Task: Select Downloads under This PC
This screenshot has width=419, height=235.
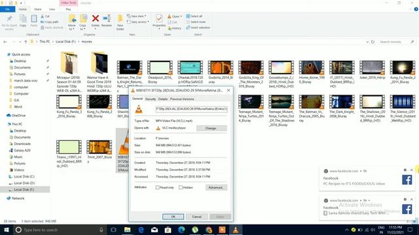Action: (x=22, y=144)
